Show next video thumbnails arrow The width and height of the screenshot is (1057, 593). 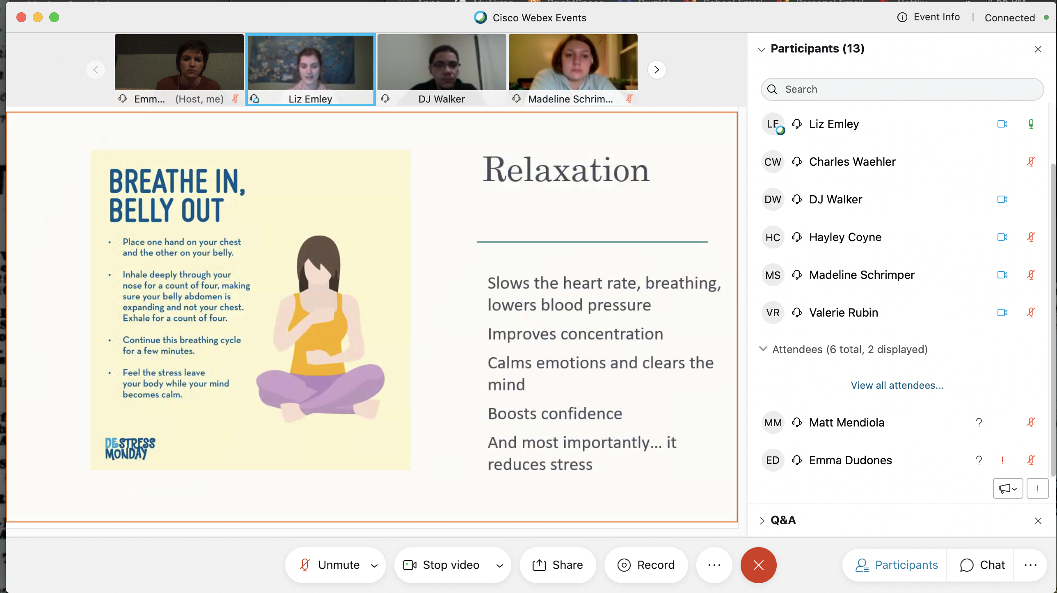pyautogui.click(x=657, y=70)
